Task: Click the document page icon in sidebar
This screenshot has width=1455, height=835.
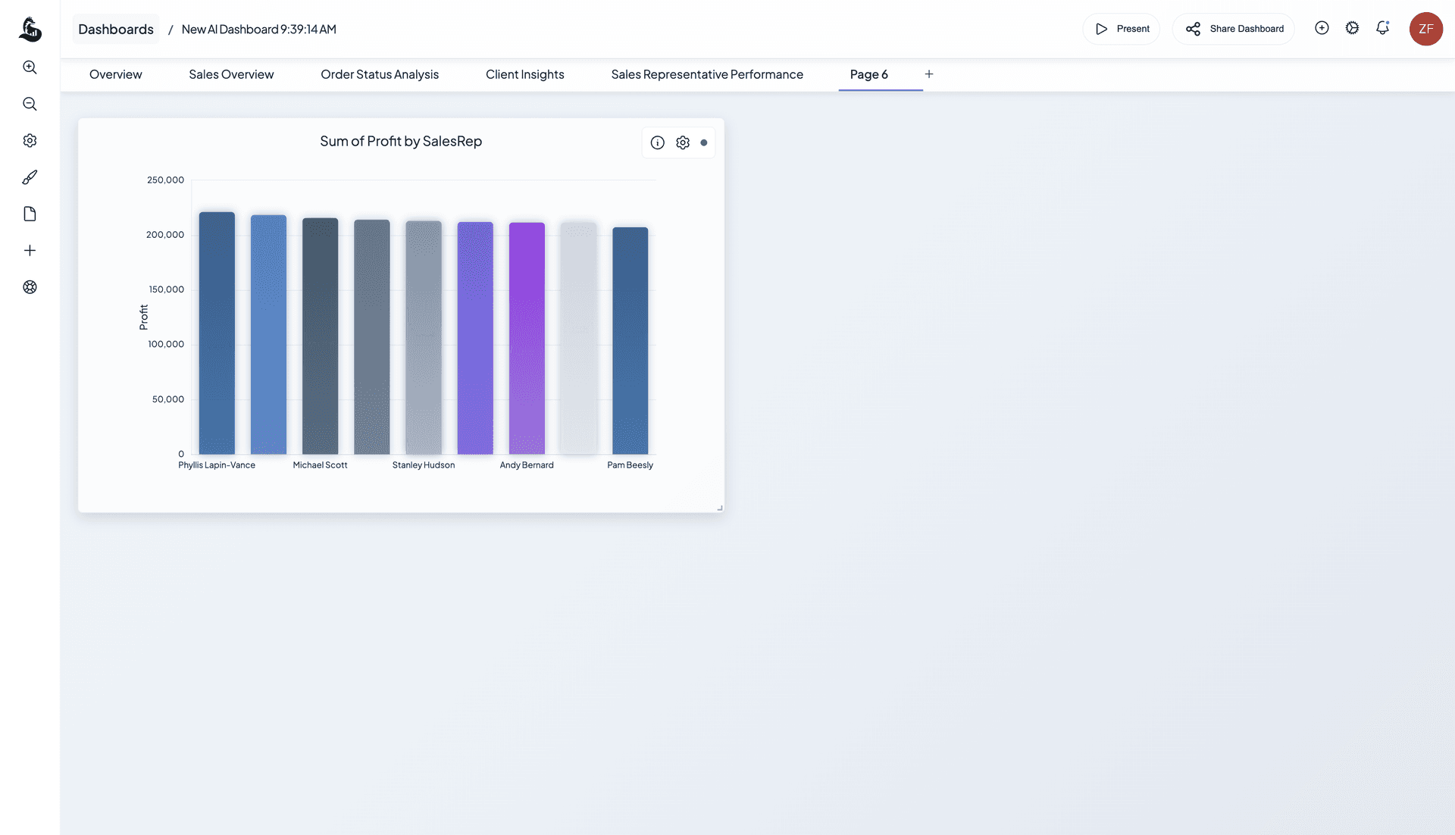Action: 30,214
